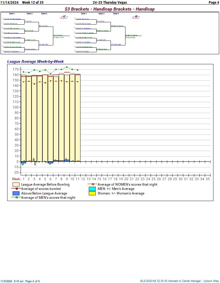Click the blue 'Above/Below League Average' legend swatch
This screenshot has width=220, height=283.
click(x=16, y=193)
